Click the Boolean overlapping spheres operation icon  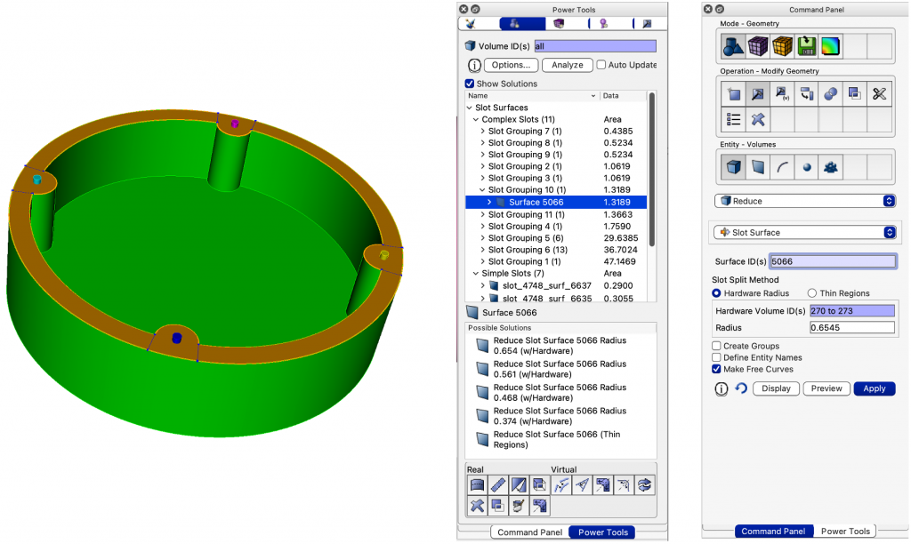830,93
